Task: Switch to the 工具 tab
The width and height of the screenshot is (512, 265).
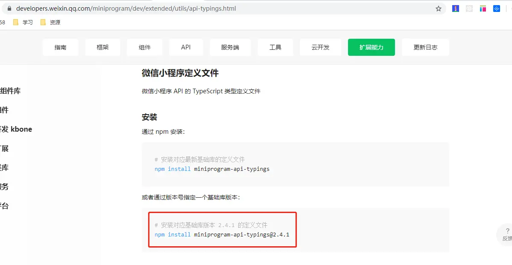Action: (x=275, y=47)
